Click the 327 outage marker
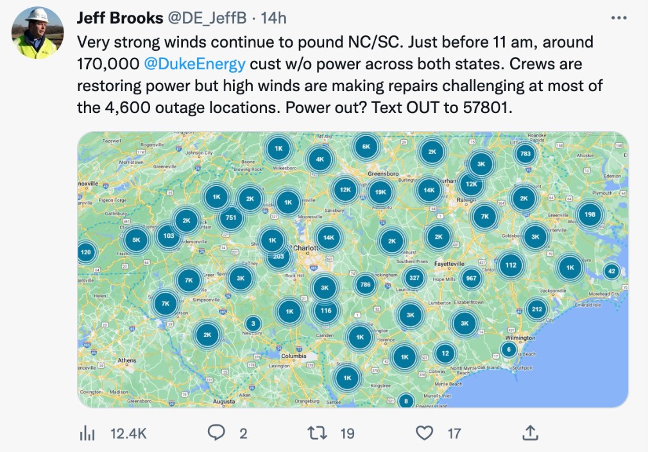 414,278
